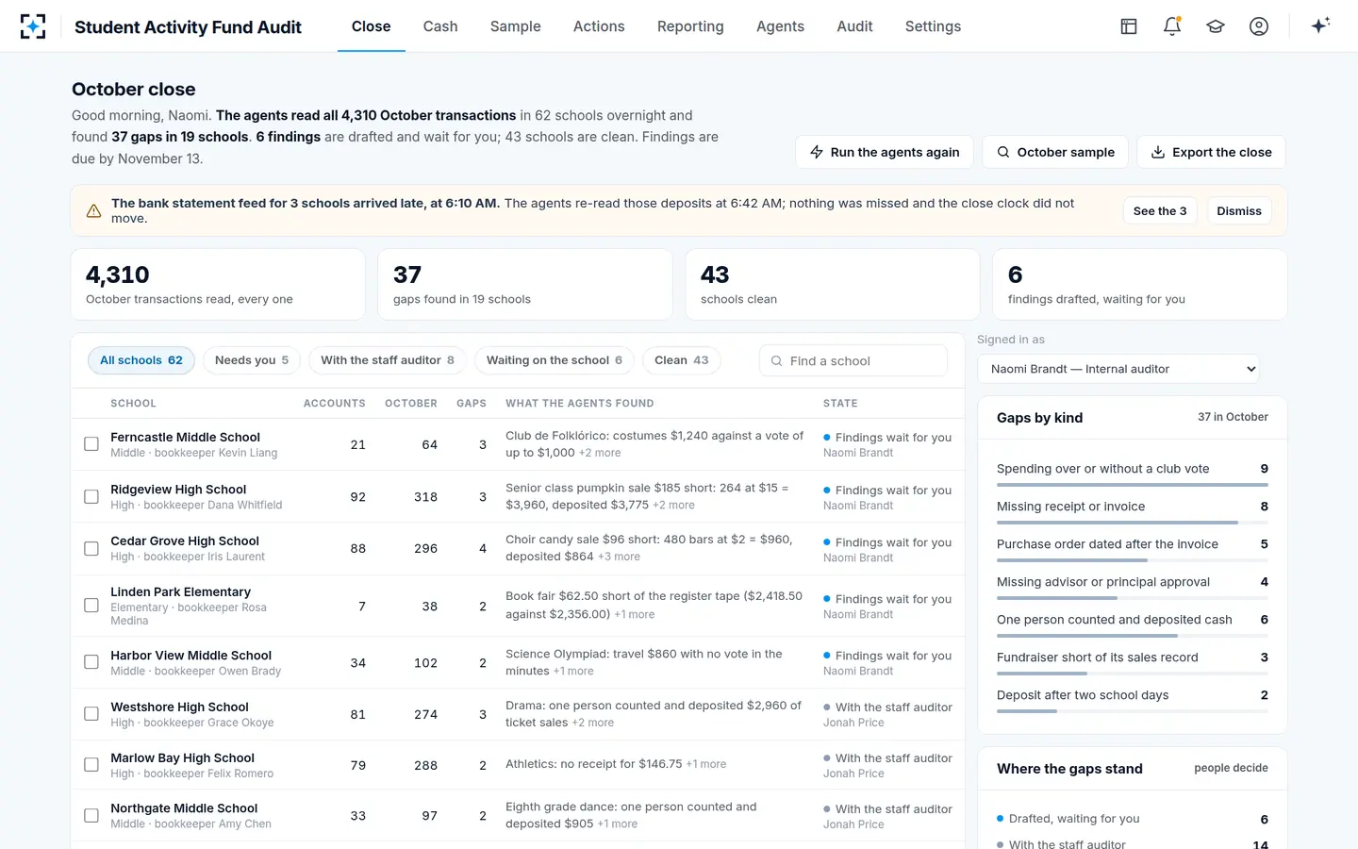Show Clean schools filter
The height and width of the screenshot is (849, 1358).
point(682,360)
